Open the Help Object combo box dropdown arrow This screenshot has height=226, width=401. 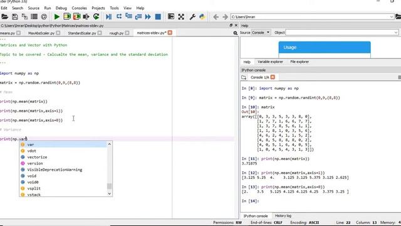[395, 33]
